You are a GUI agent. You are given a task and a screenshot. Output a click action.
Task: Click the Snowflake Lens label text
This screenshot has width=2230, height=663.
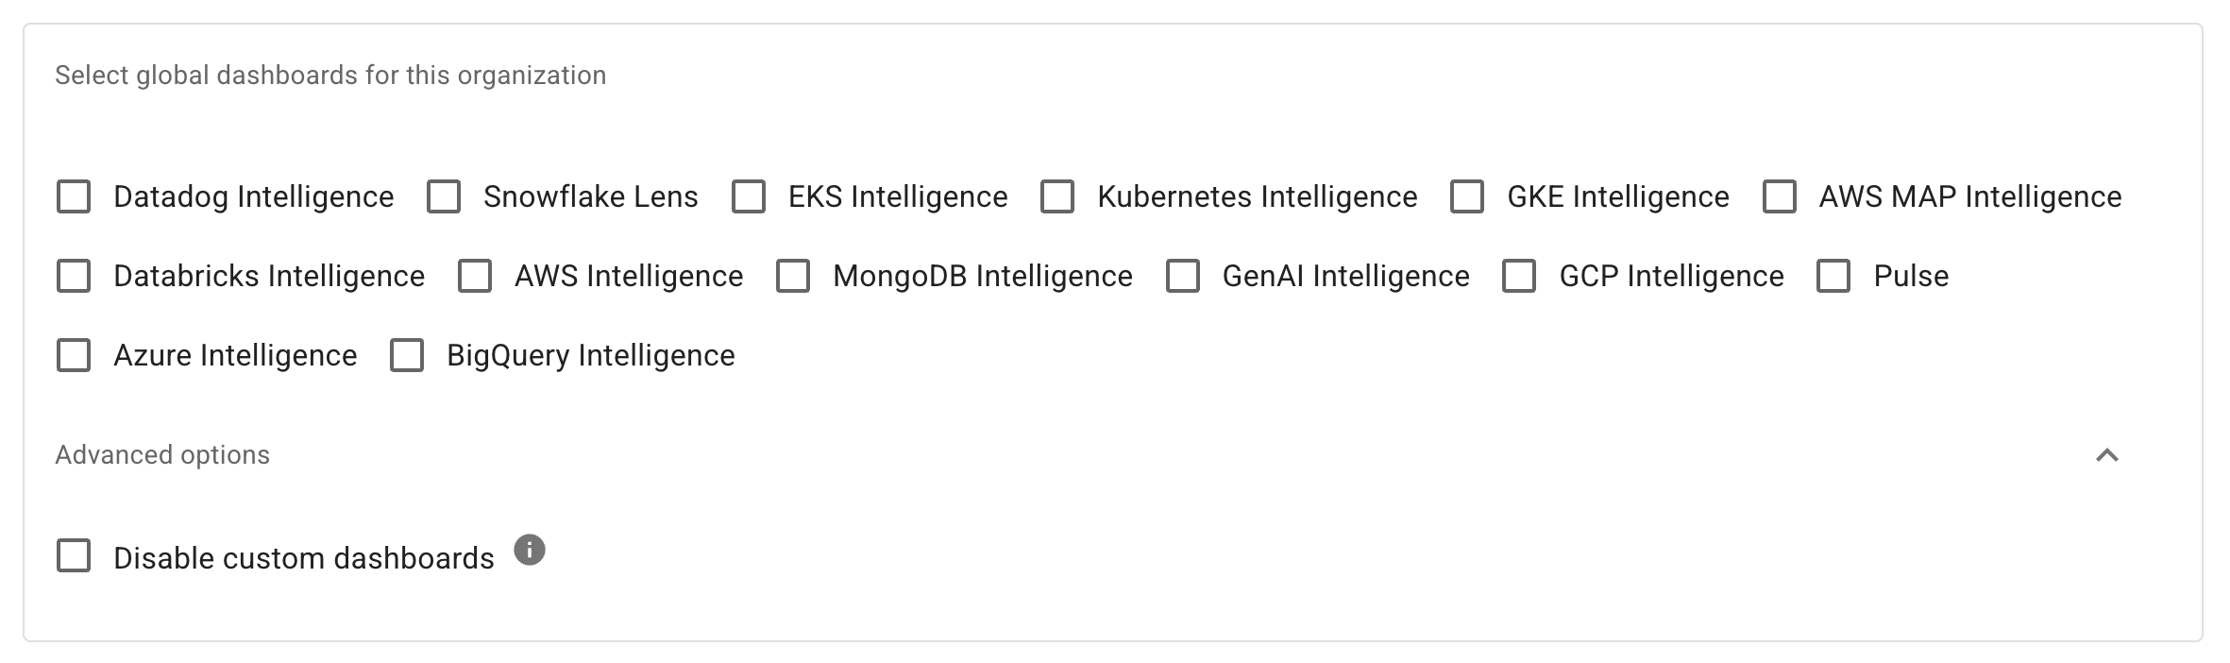[x=590, y=197]
